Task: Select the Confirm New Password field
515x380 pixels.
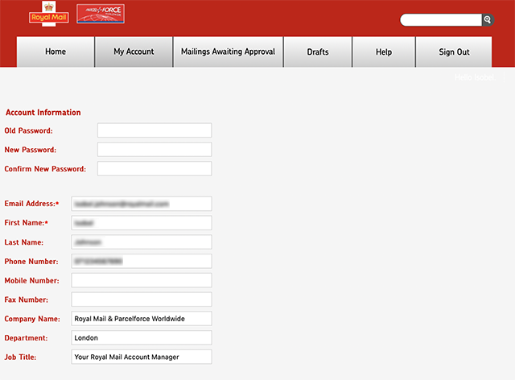Action: (154, 169)
